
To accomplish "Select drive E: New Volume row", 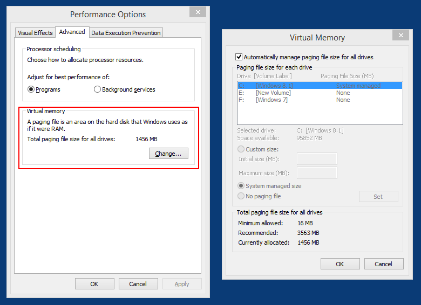I will coord(320,93).
